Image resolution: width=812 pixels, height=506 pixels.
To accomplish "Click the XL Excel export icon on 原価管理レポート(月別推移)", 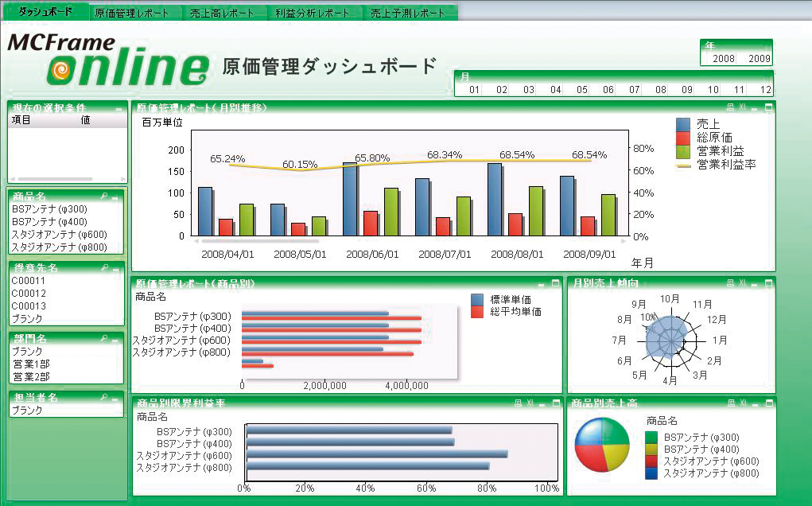I will point(743,107).
